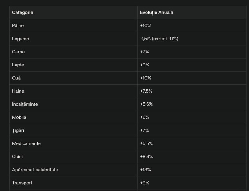Select the Medicamente row label

click(26, 143)
